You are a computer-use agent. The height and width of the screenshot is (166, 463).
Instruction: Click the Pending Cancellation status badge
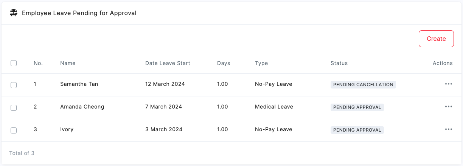(363, 85)
